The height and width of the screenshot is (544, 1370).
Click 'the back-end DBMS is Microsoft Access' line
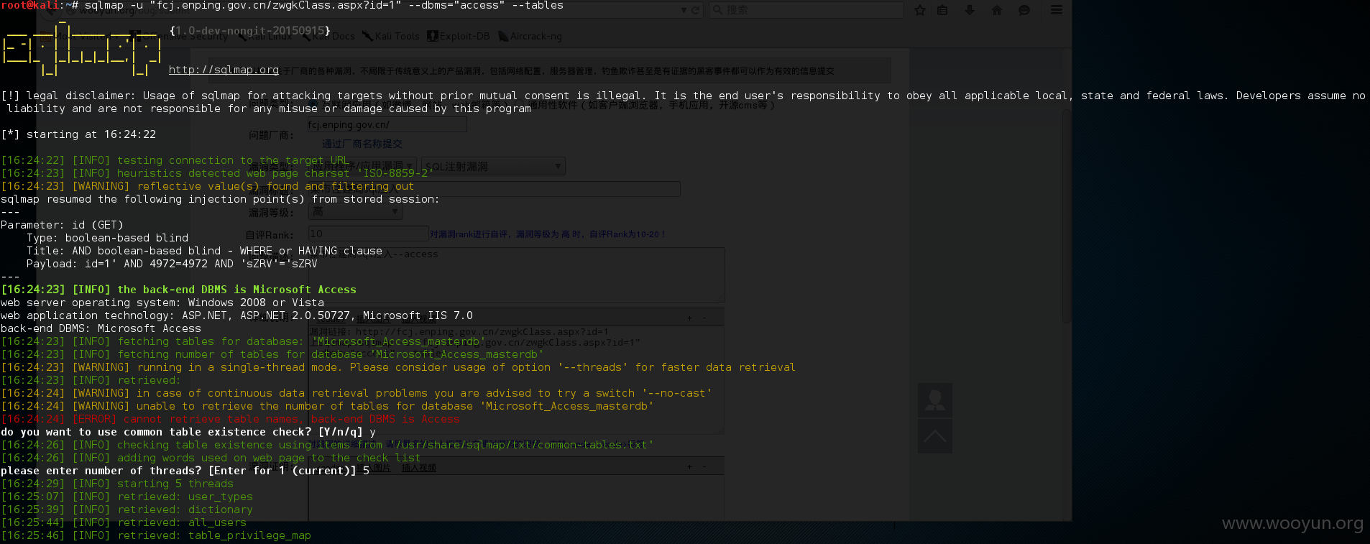click(179, 290)
